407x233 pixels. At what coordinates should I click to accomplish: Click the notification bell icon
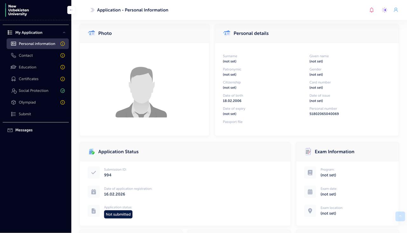371,10
